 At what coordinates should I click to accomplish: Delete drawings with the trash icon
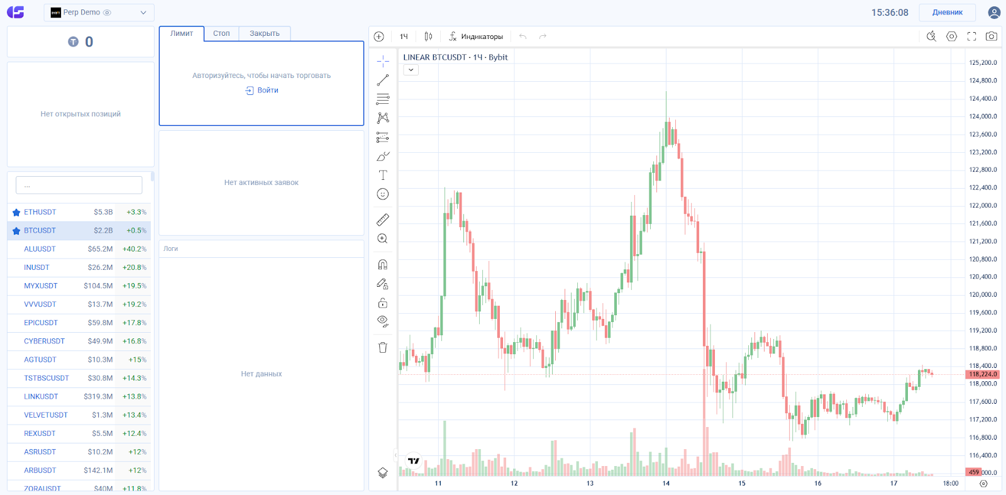[383, 347]
